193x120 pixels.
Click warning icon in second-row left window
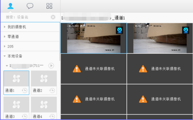77,69
